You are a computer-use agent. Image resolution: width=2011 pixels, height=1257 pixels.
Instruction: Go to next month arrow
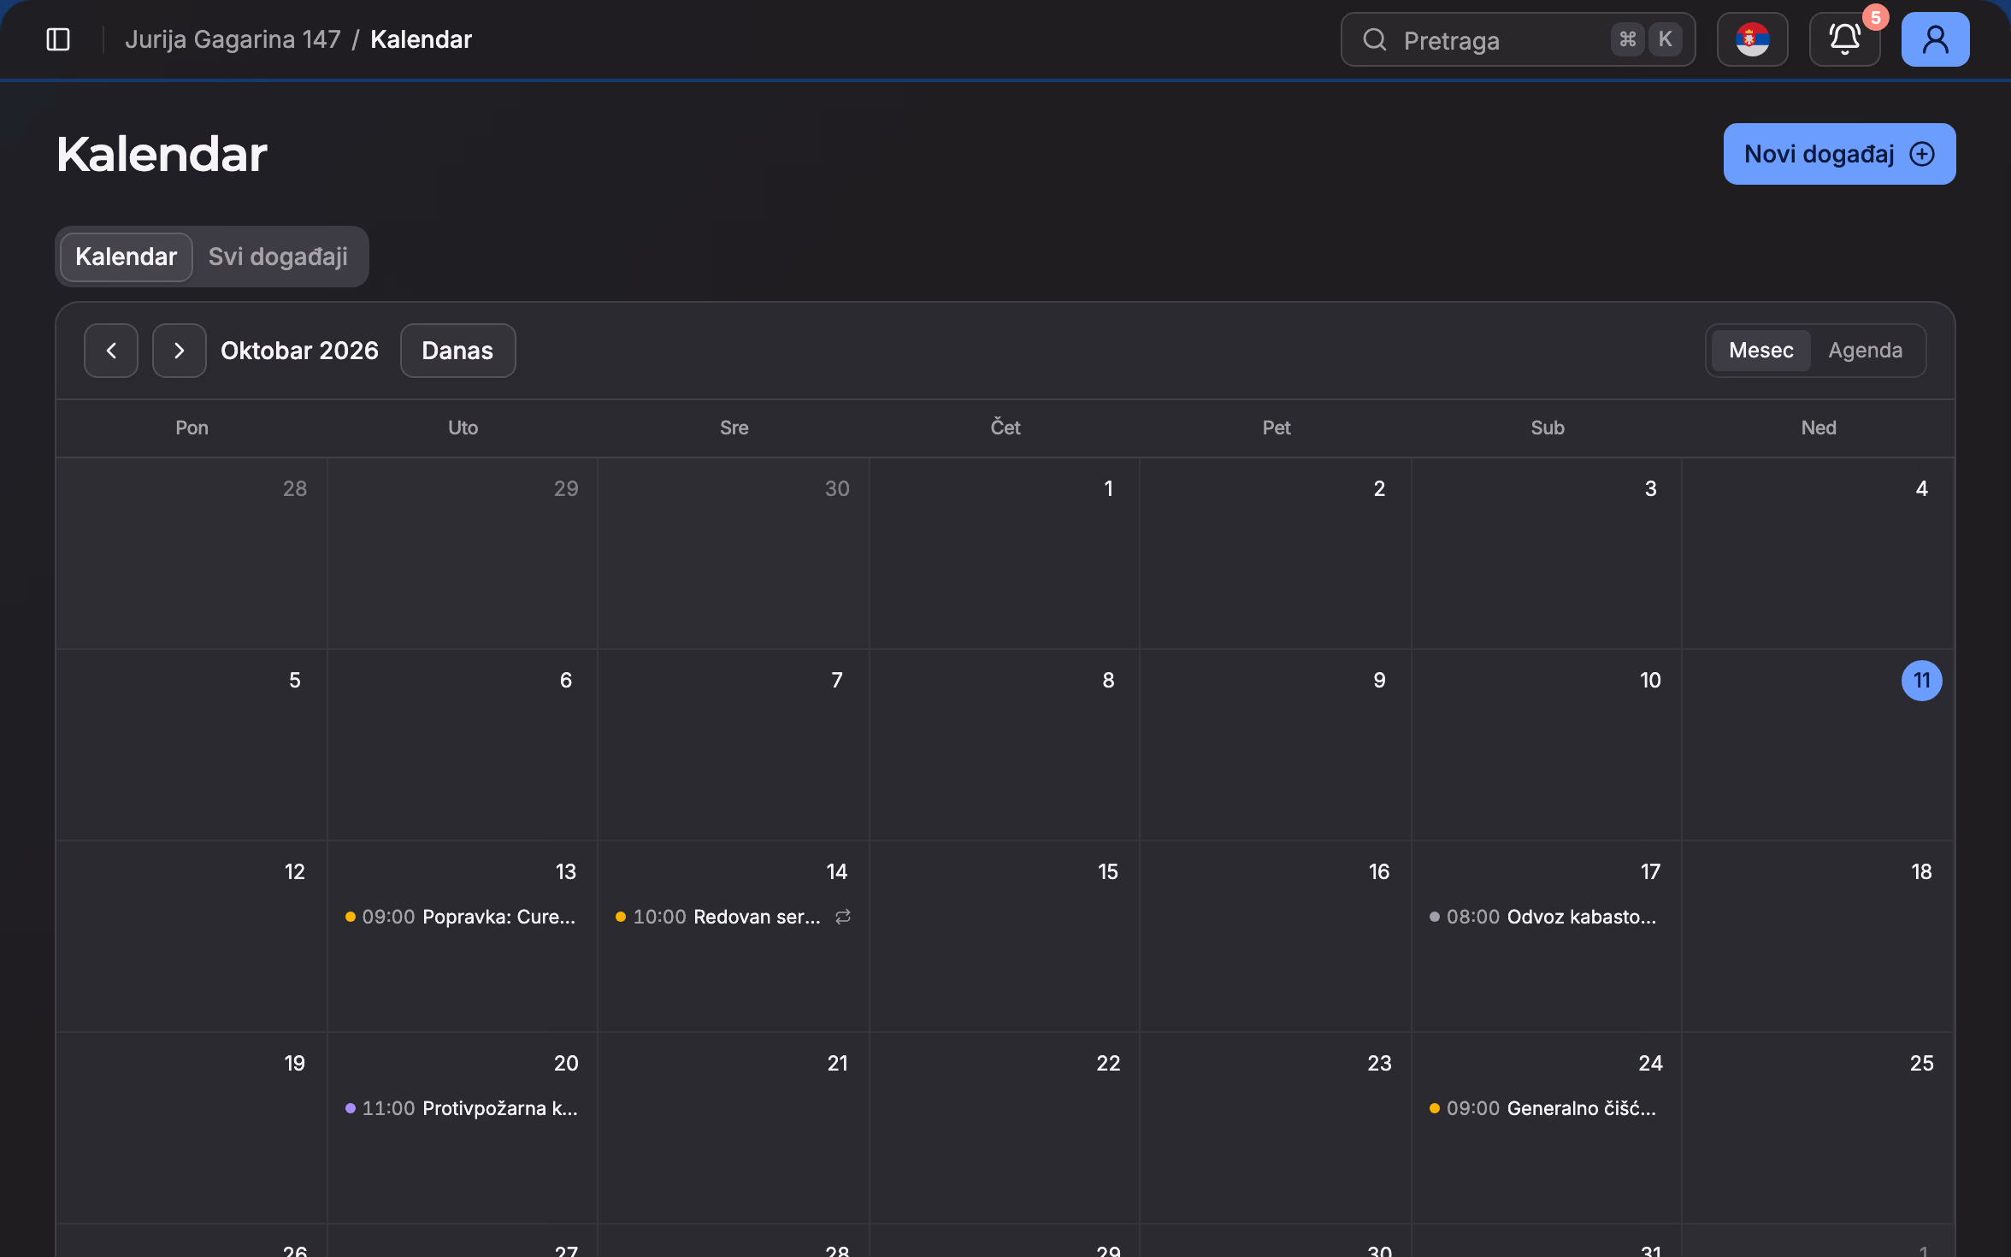point(180,351)
